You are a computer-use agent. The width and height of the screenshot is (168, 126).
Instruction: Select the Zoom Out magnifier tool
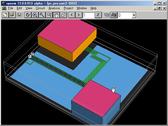pos(42,15)
